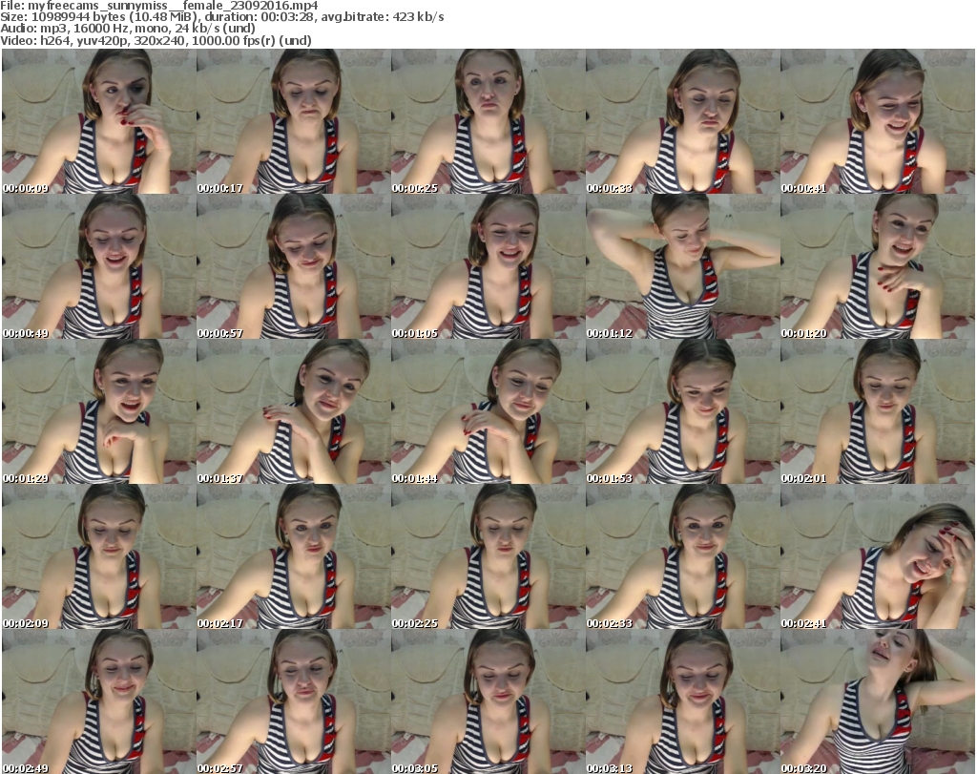Select the thumbnail stamped 00:02:01

[878, 412]
